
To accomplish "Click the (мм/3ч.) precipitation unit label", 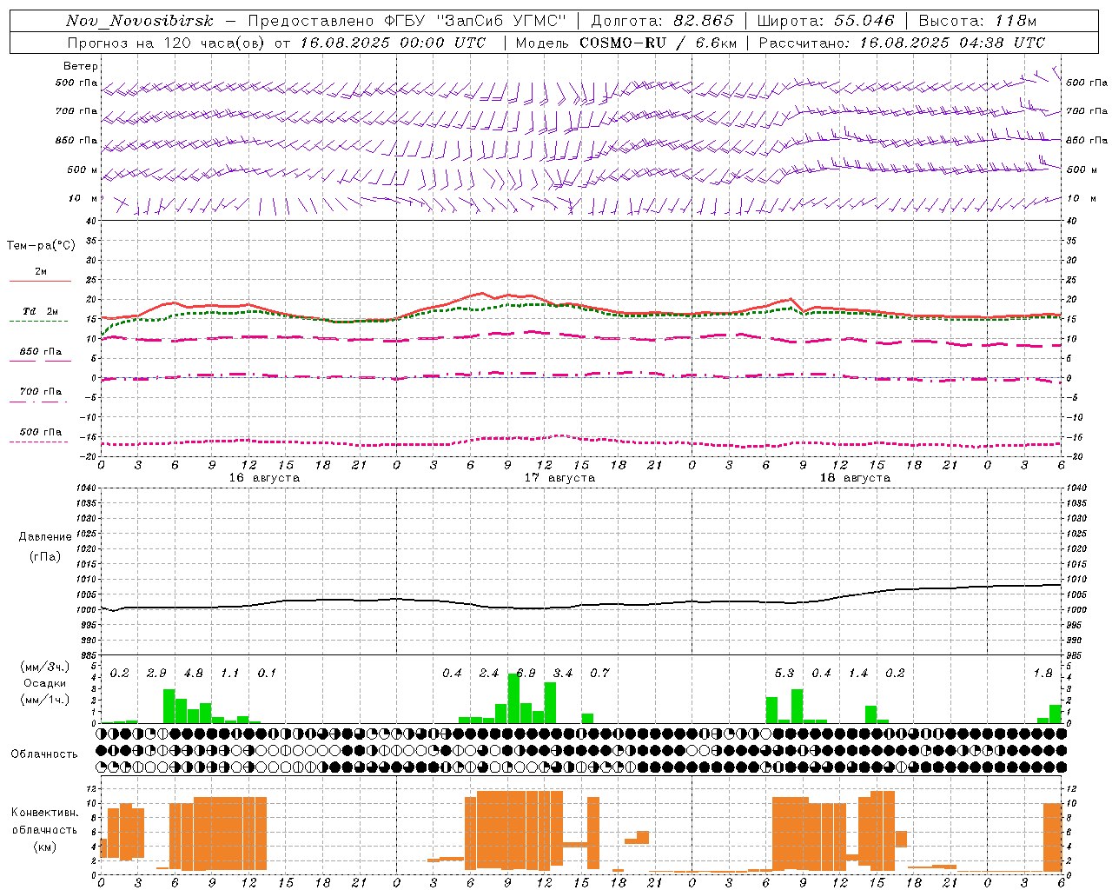I will (x=43, y=667).
